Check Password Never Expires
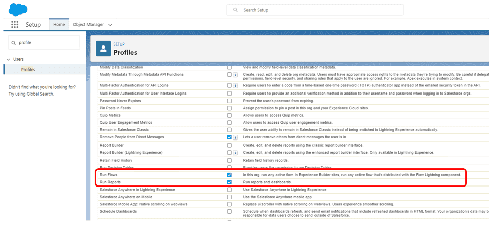This screenshot has height=233, width=493. [229, 101]
